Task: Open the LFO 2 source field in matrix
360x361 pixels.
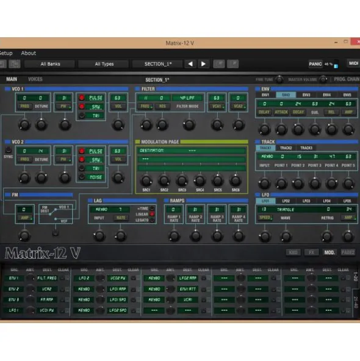Action: pos(84,278)
